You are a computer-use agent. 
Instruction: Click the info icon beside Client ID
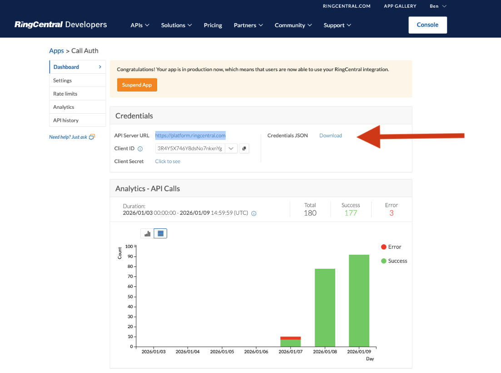(x=140, y=149)
